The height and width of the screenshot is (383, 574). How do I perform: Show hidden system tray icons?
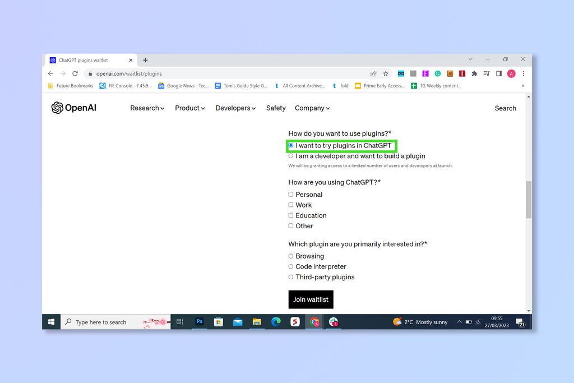click(459, 322)
